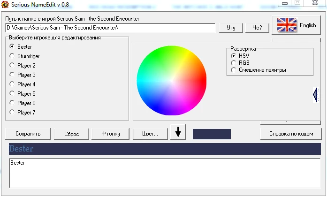Select HSV color layout option
Viewport: 327px width, 197px height.
click(234, 56)
